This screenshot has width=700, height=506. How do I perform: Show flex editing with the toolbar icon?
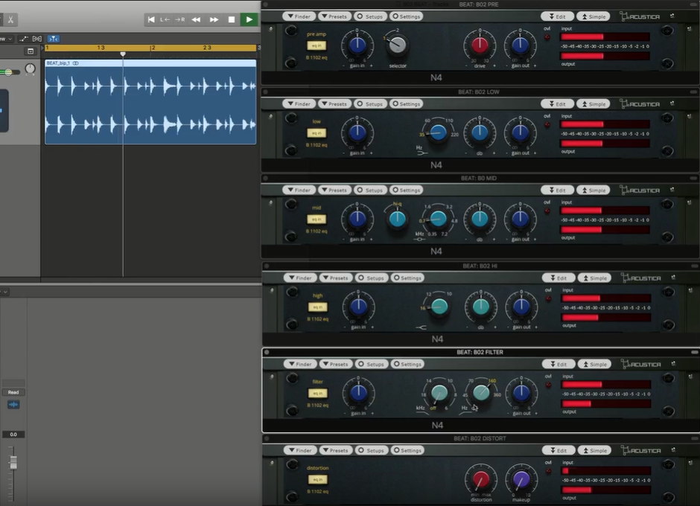pyautogui.click(x=37, y=39)
